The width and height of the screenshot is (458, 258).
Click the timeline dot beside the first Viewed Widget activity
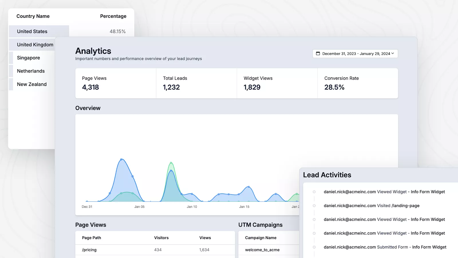click(314, 192)
